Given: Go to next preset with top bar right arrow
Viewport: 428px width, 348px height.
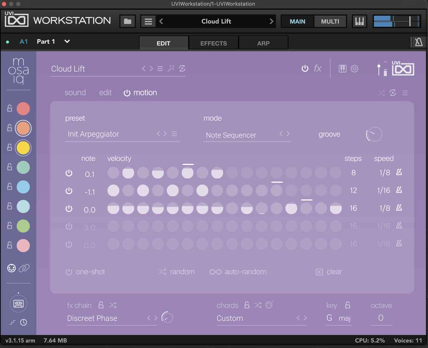Looking at the screenshot, I should [272, 21].
